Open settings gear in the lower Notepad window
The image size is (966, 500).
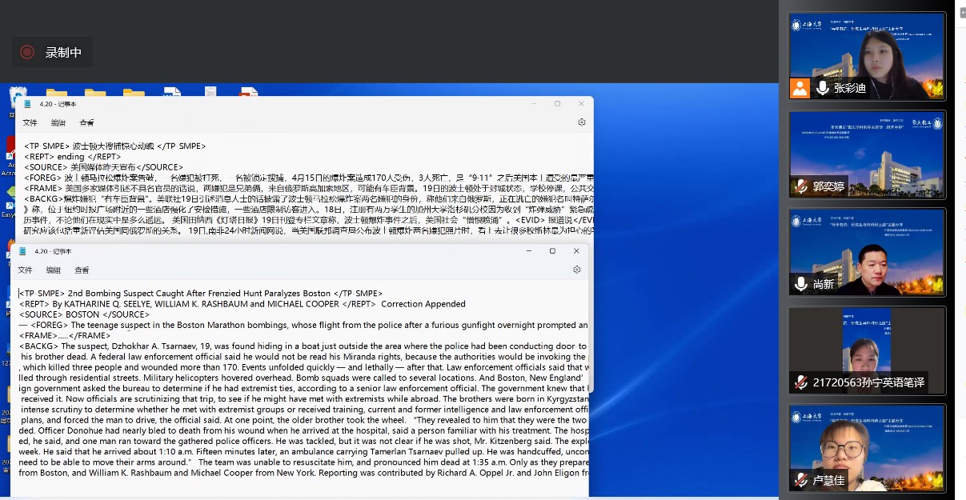pos(577,270)
